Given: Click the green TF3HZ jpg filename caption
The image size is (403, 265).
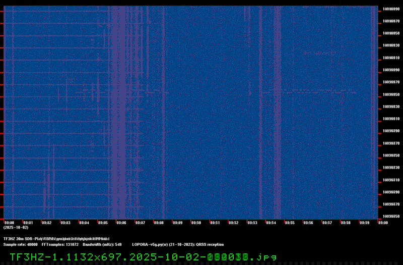Looking at the screenshot, I should click(x=143, y=256).
